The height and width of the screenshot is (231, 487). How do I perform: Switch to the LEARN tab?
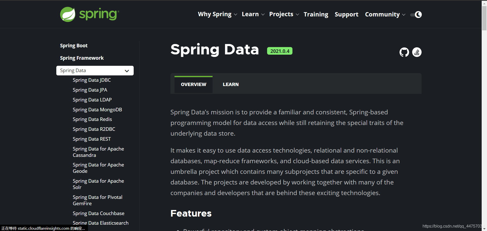point(231,85)
